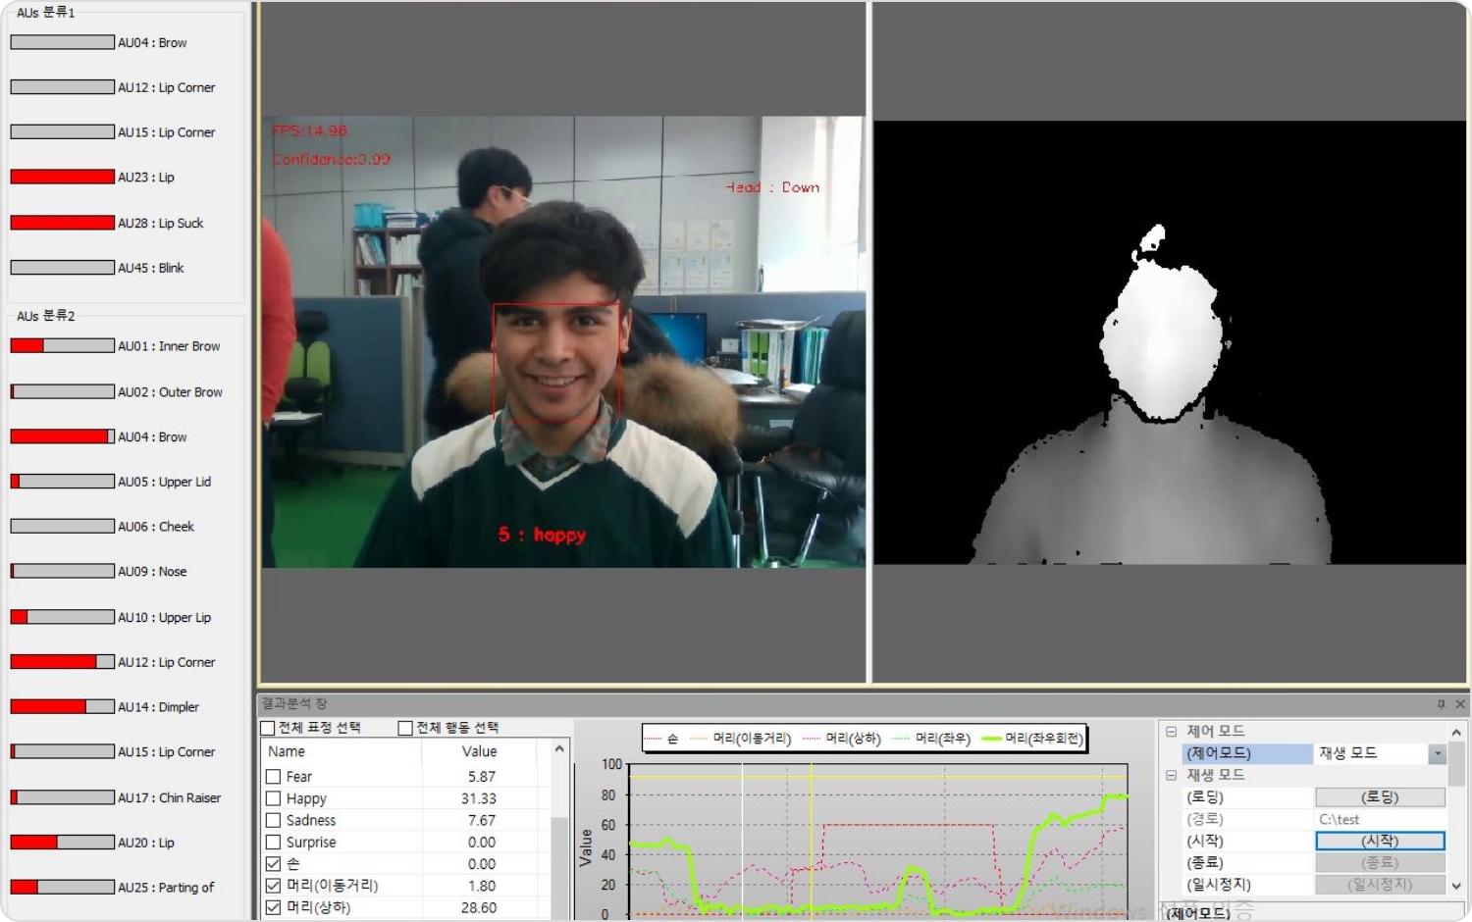Screen dimensions: 1472x922
Task: Click the (일시정지) button
Action: pyautogui.click(x=1380, y=885)
